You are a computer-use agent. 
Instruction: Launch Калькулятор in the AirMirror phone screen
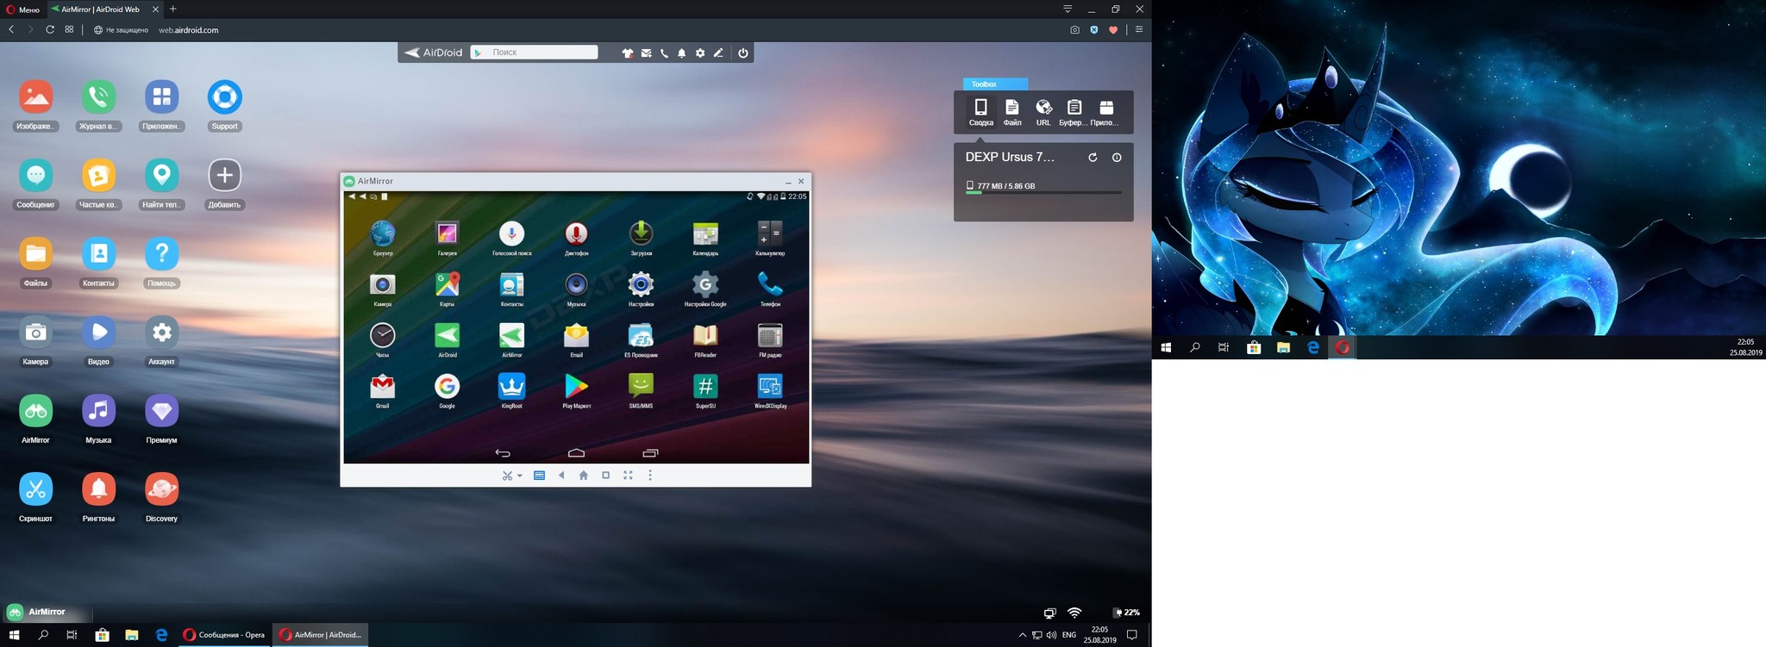[x=770, y=233]
